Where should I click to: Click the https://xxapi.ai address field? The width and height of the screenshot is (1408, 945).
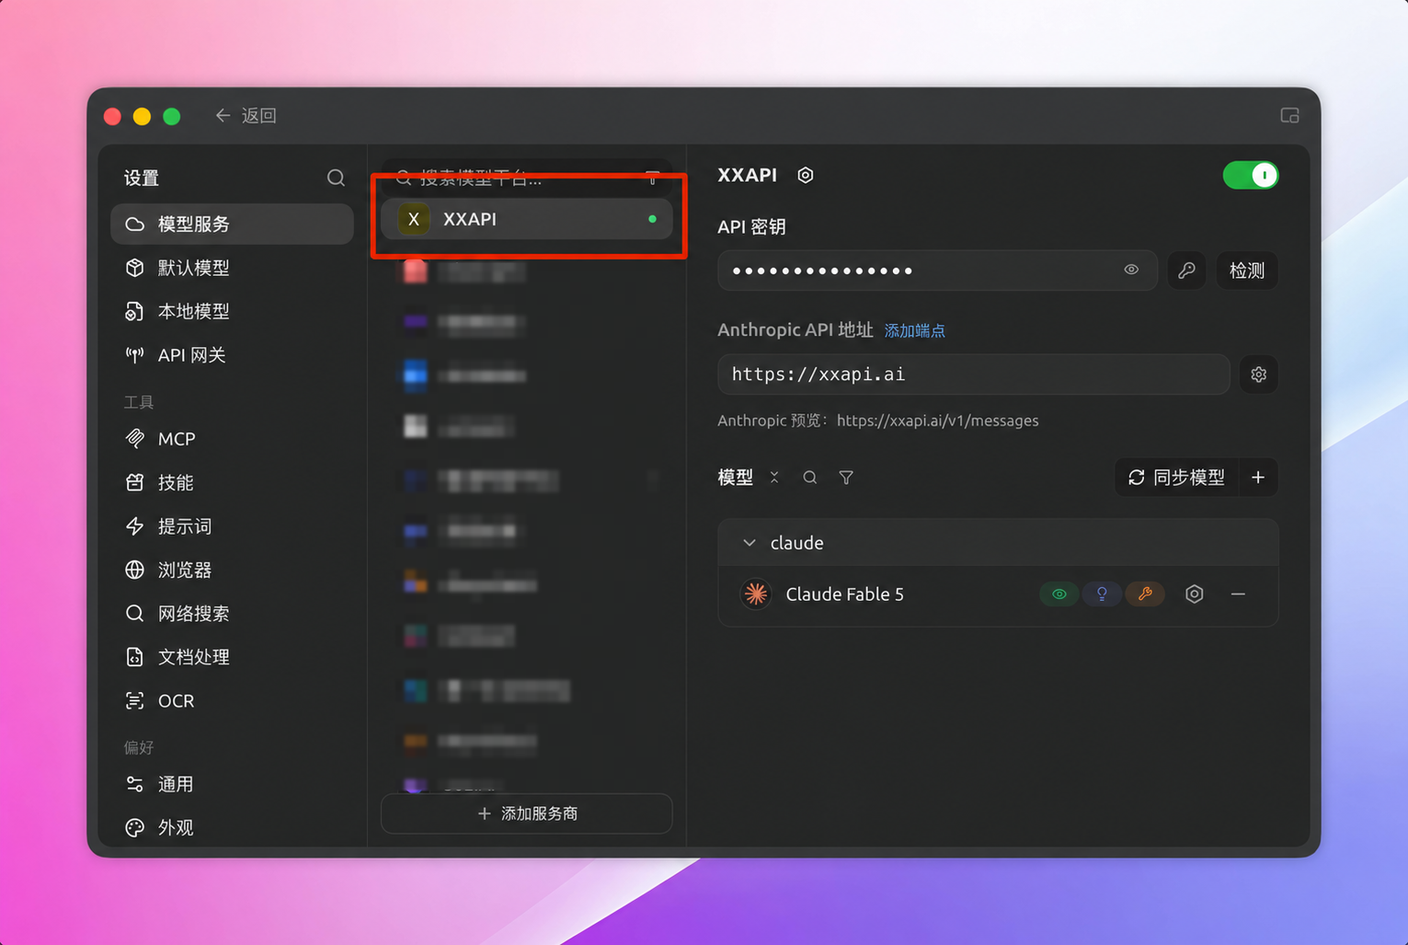(974, 375)
